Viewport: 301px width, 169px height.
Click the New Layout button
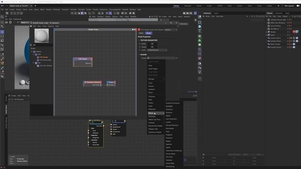[289, 6]
